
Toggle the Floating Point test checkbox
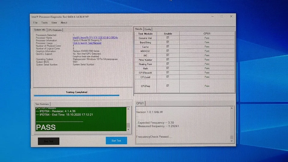pos(168,64)
